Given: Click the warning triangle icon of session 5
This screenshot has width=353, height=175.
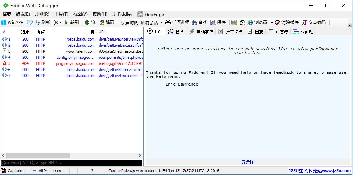Looking at the screenshot, I should tap(5, 63).
